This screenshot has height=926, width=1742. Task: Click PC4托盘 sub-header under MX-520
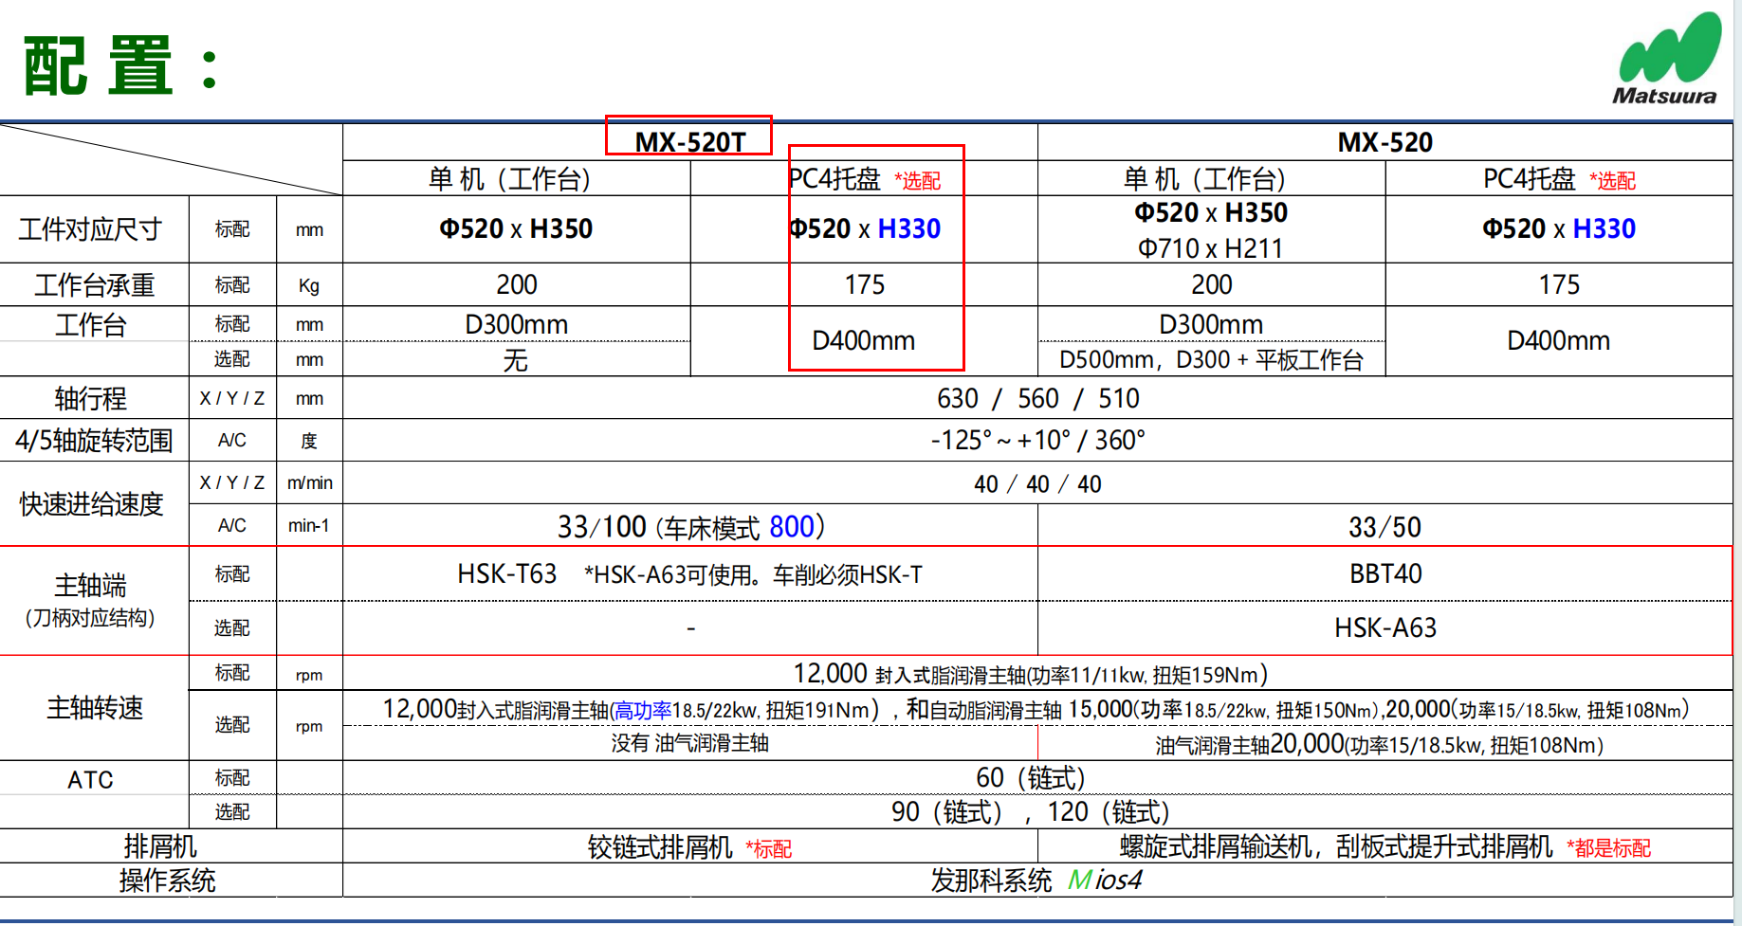coord(1559,179)
